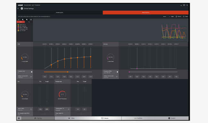Expand the Fan speed setting dropdown

coord(31,109)
